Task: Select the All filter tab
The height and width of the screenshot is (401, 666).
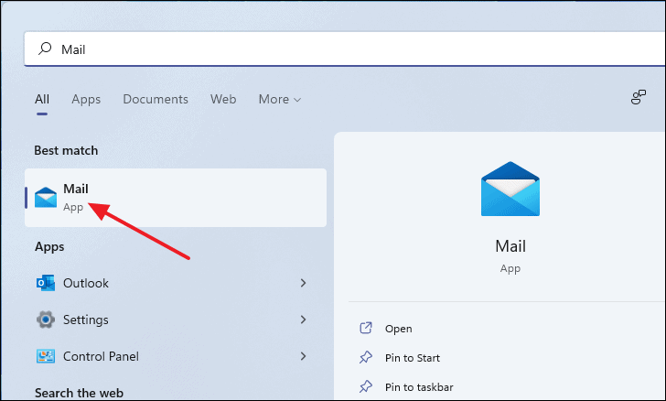Action: coord(42,99)
